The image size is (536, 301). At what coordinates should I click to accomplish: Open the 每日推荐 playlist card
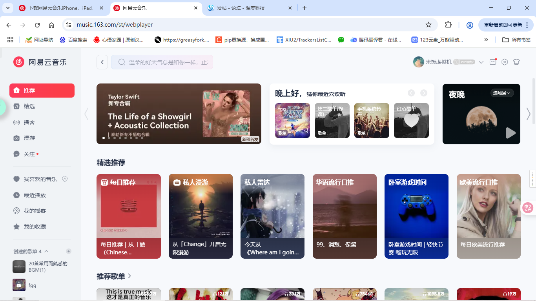(x=129, y=216)
